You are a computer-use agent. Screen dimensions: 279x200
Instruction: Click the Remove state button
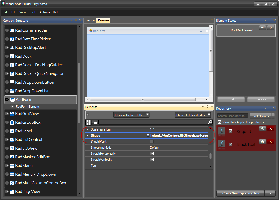click(x=261, y=99)
